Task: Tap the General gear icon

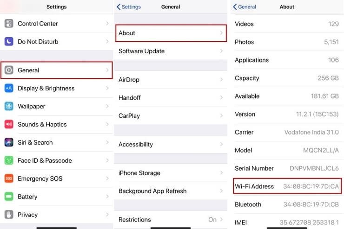Action: (9, 70)
